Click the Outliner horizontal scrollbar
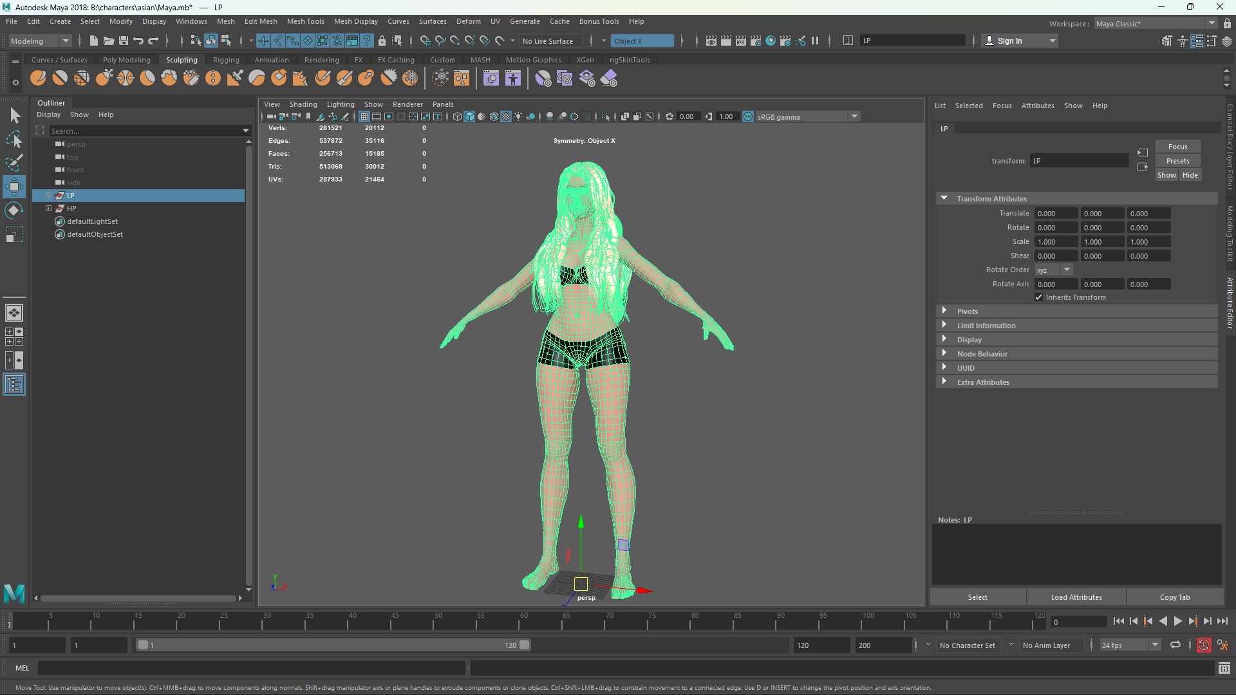The width and height of the screenshot is (1236, 695). pyautogui.click(x=139, y=598)
